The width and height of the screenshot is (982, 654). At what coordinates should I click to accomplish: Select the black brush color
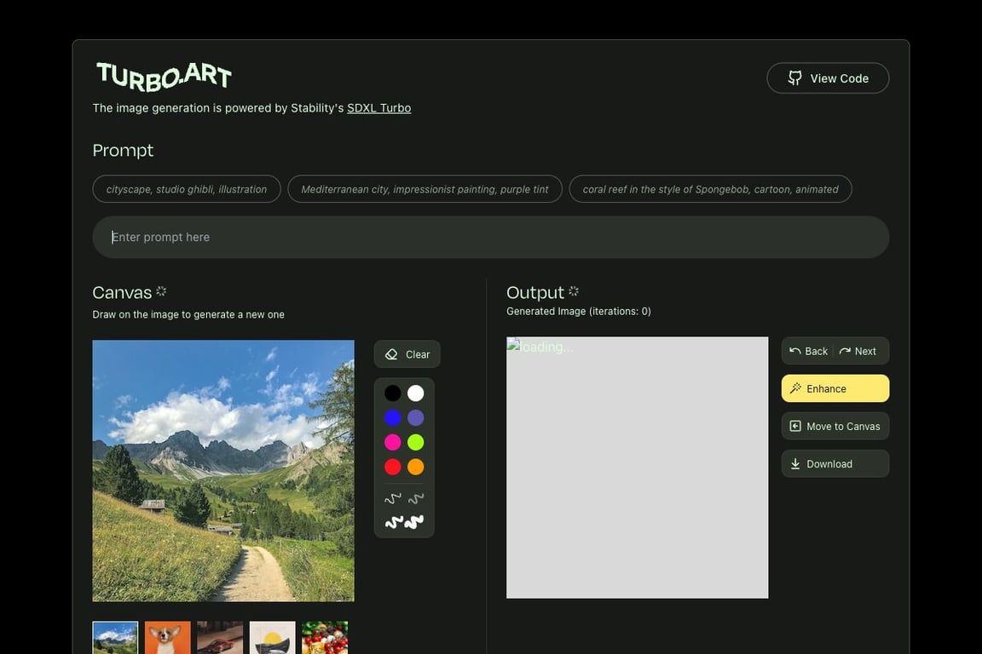click(393, 393)
